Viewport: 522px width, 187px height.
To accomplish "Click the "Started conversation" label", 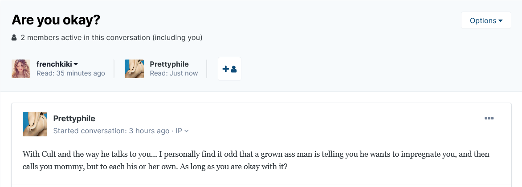I will (90, 131).
